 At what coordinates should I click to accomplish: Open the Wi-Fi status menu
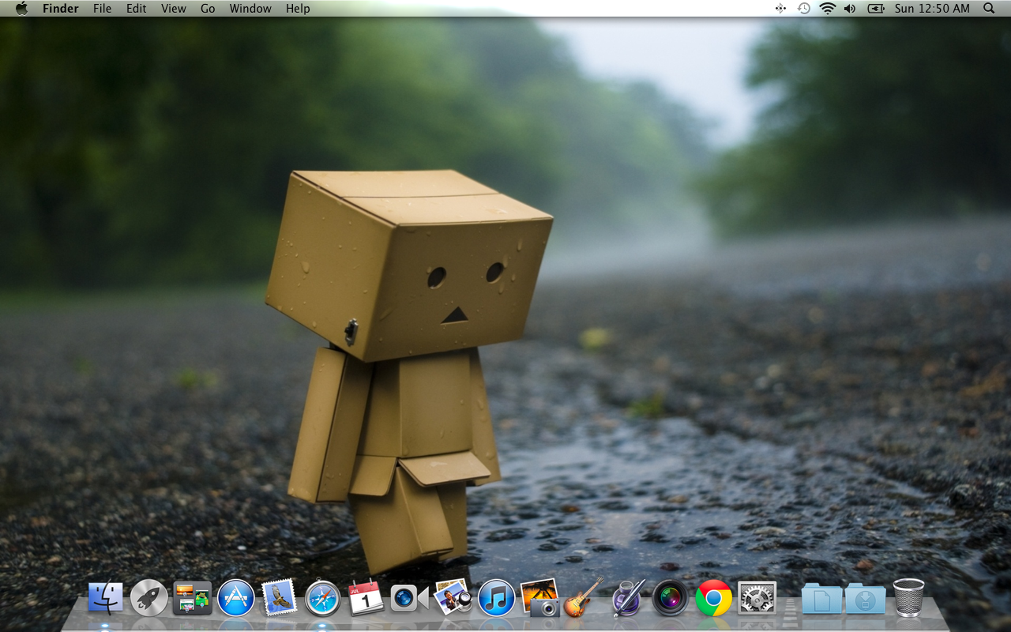[827, 8]
